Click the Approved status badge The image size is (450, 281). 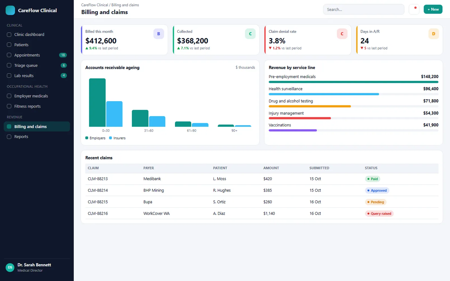tap(377, 191)
